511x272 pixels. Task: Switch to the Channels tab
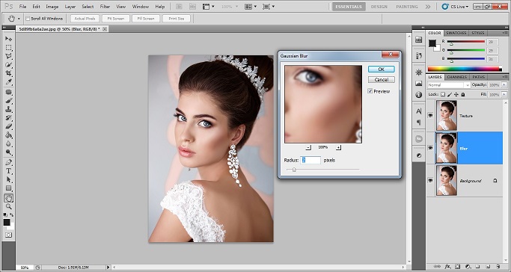point(456,77)
